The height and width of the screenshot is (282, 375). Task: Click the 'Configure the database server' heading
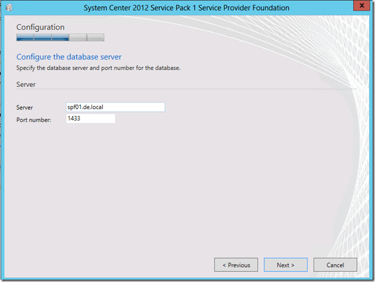pyautogui.click(x=69, y=57)
